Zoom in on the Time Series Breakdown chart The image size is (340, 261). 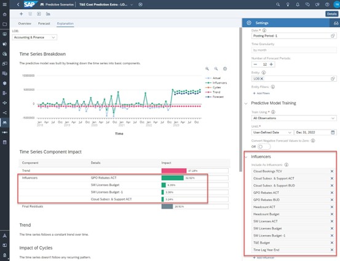coord(207,69)
